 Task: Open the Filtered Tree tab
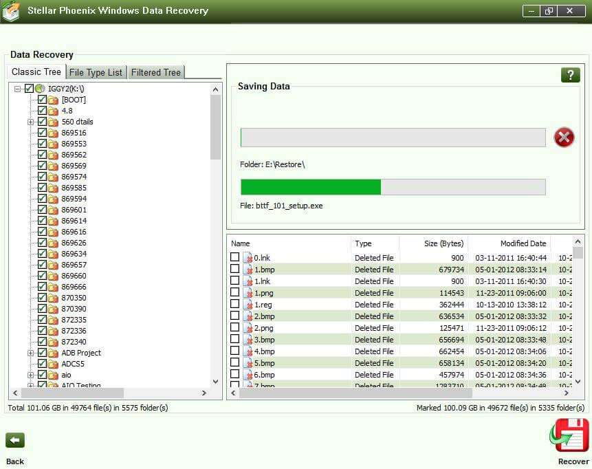click(x=155, y=72)
